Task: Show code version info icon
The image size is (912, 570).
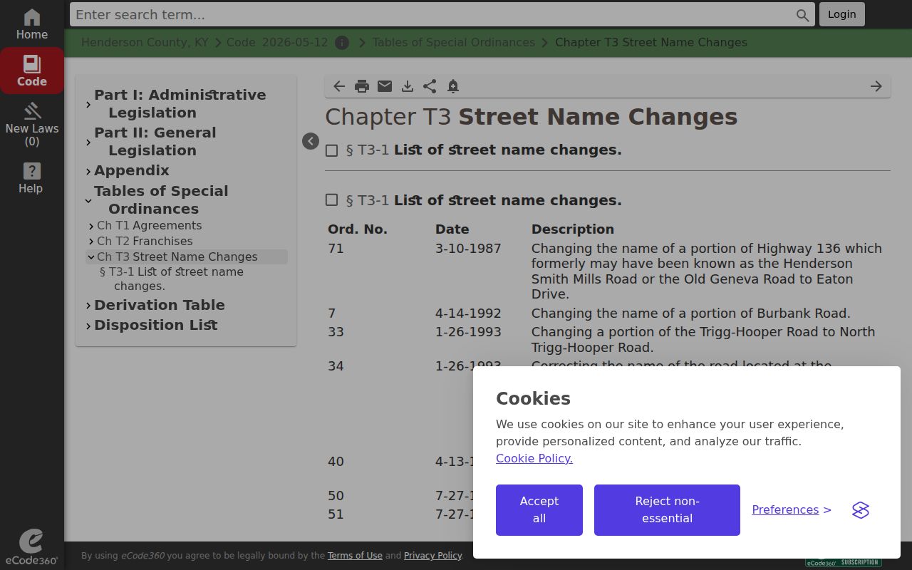Action: coord(342,43)
